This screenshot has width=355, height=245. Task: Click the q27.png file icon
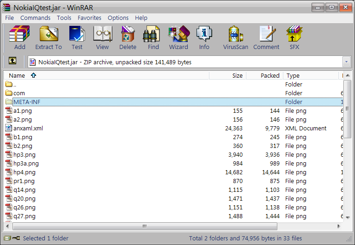(9, 216)
